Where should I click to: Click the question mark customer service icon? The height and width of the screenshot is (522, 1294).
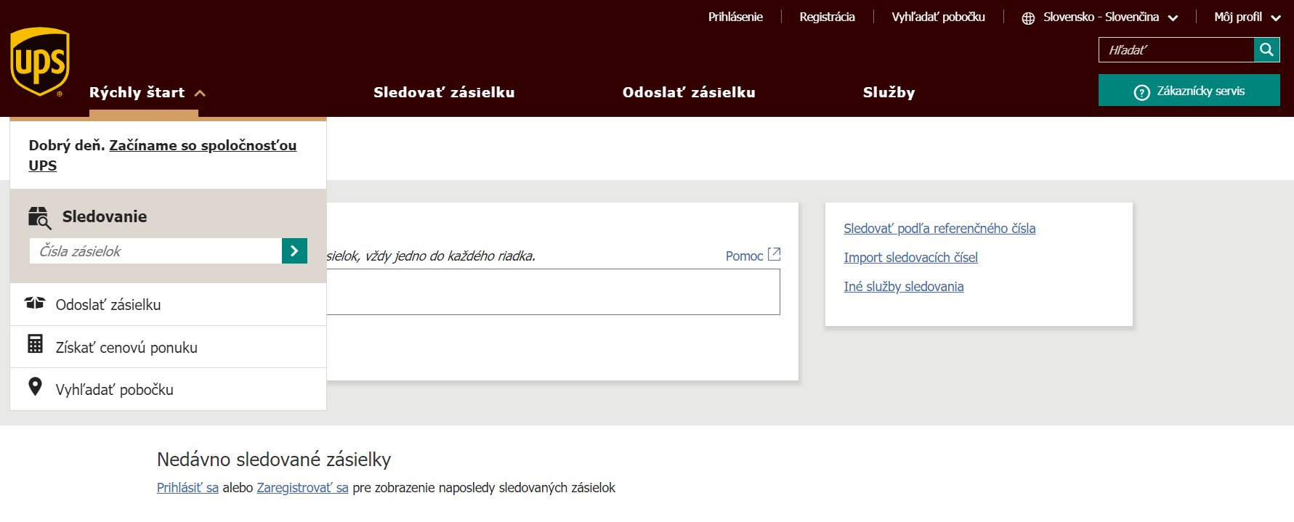[1141, 92]
